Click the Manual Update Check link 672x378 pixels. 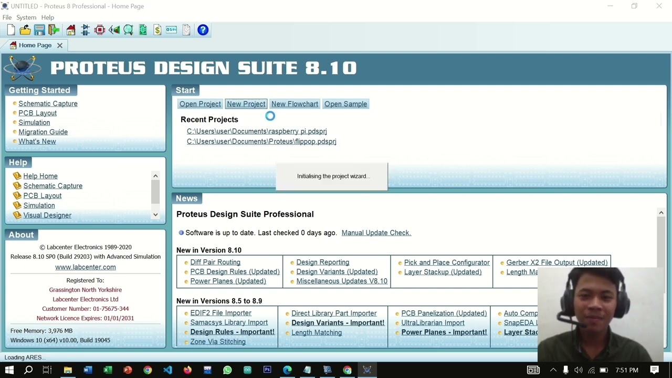tap(376, 233)
